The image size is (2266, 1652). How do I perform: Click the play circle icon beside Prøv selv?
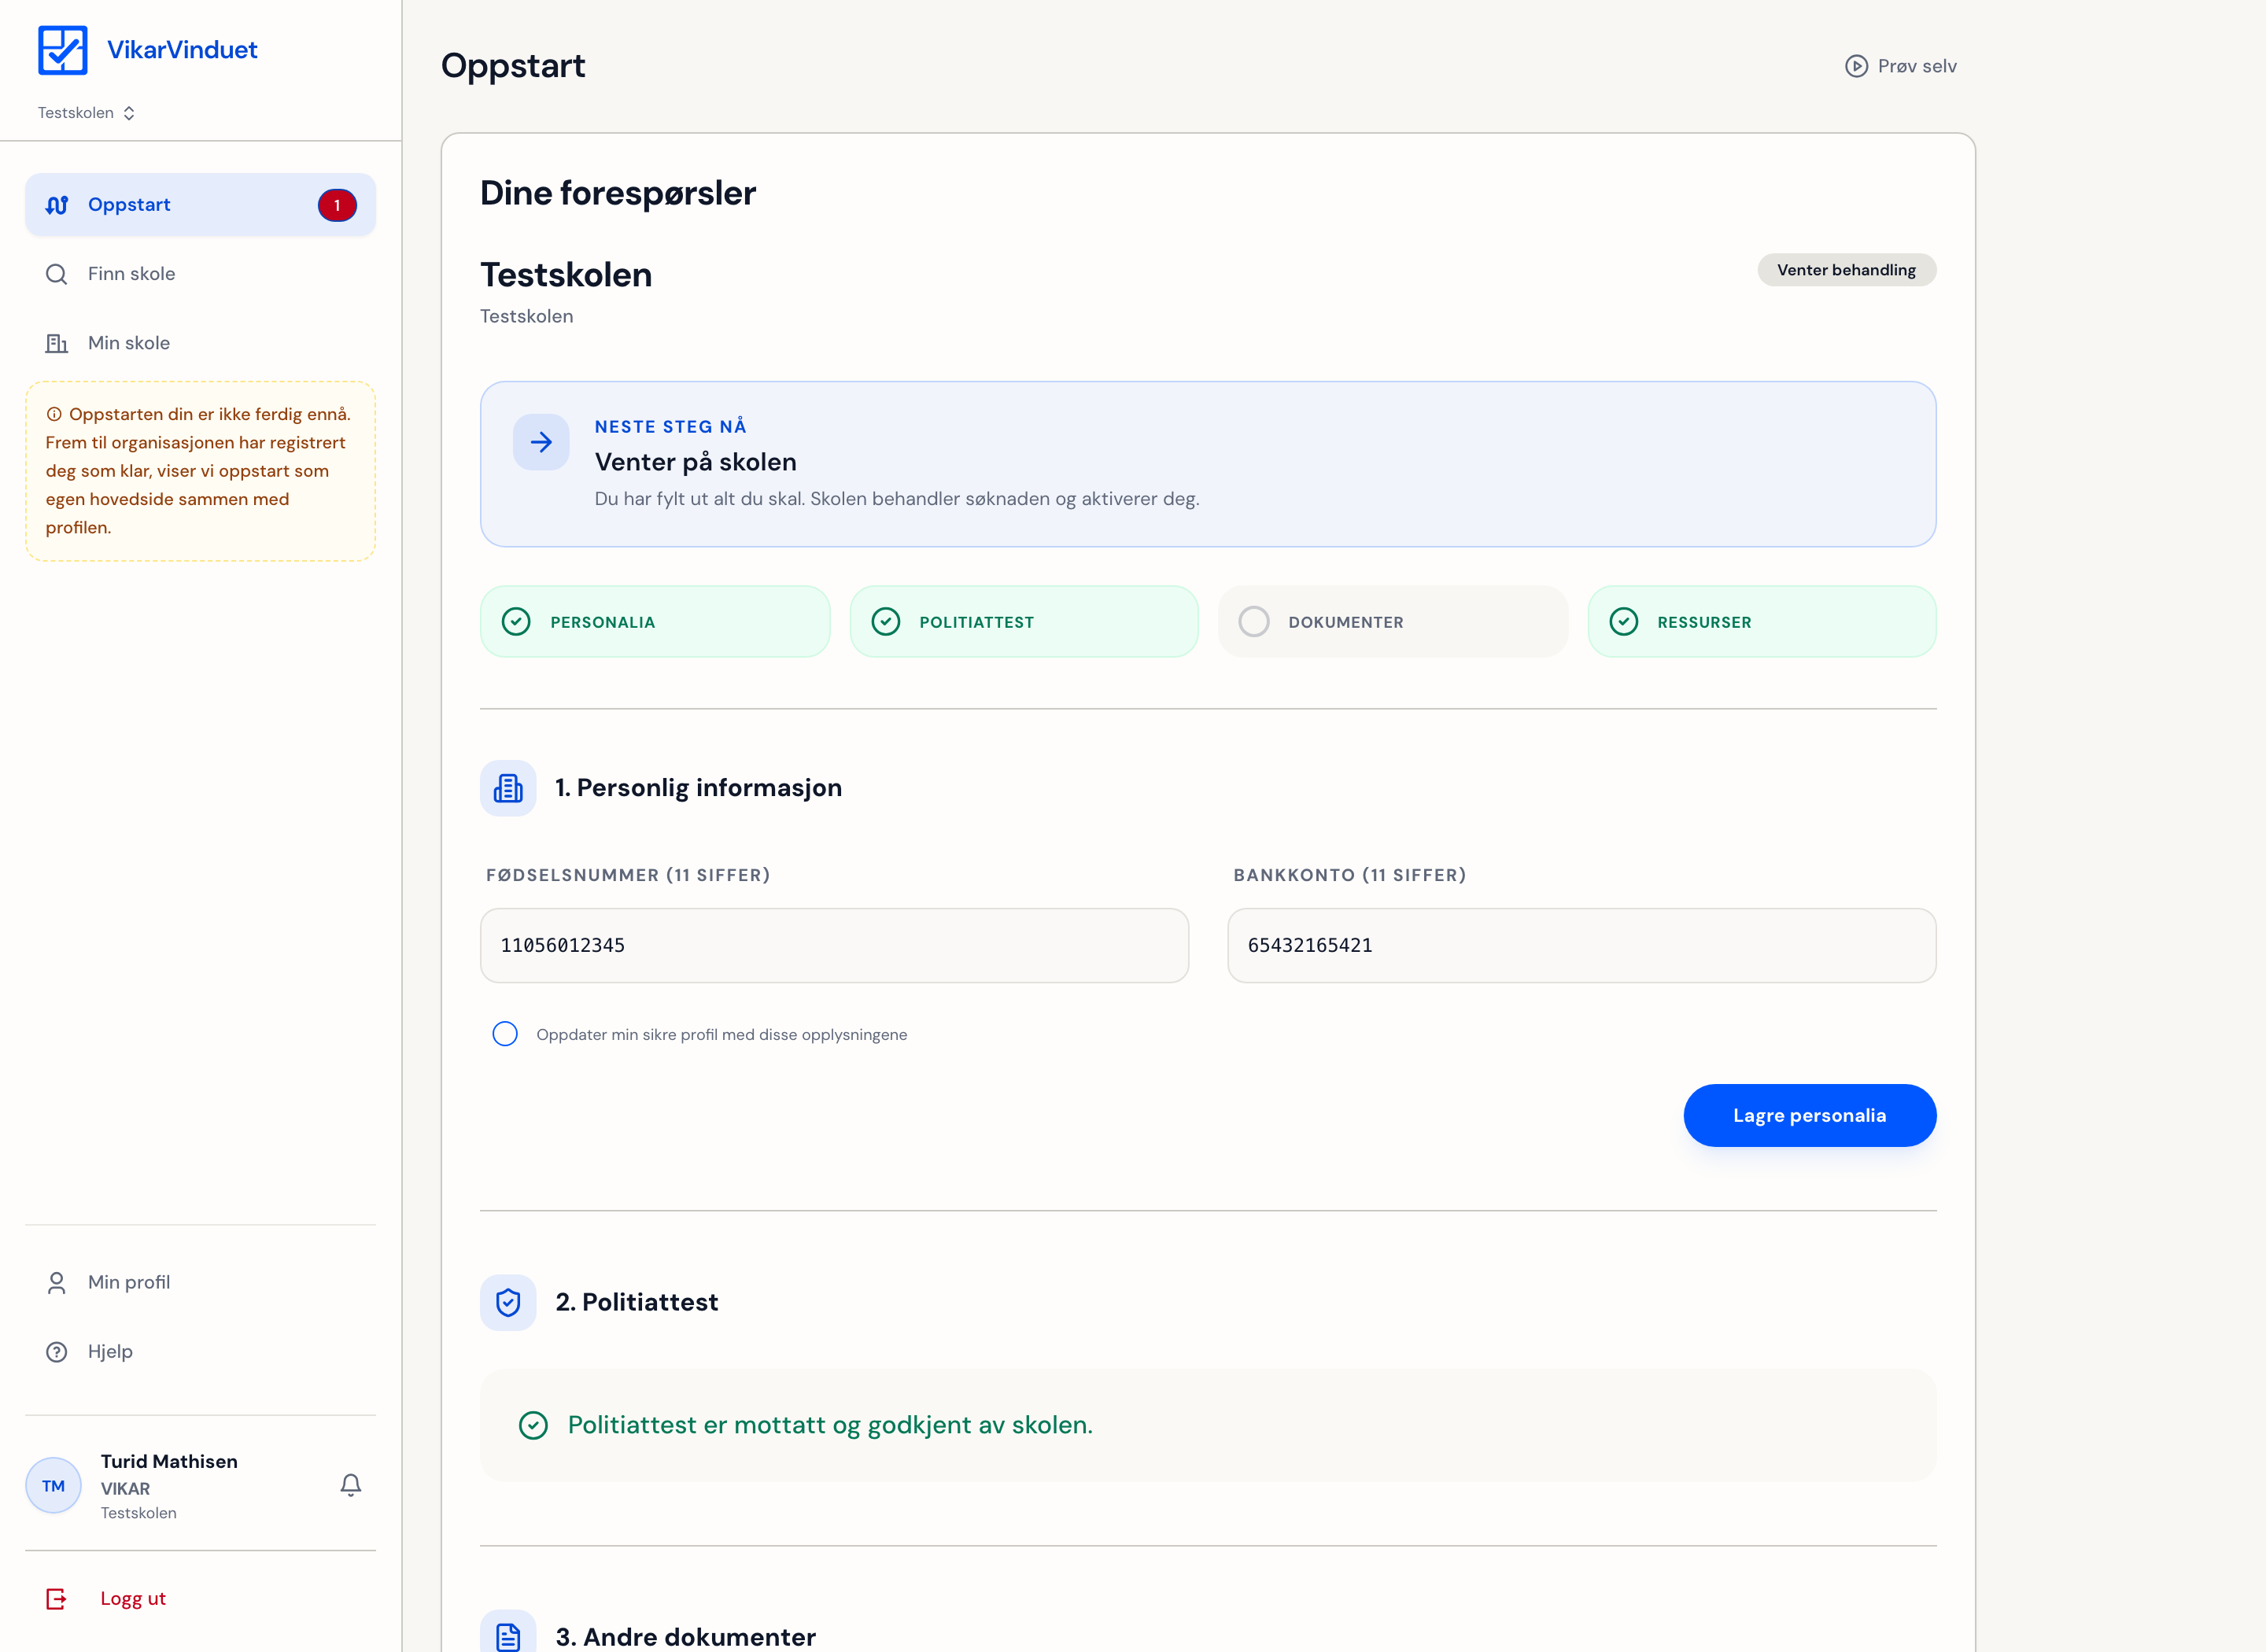coord(1856,66)
